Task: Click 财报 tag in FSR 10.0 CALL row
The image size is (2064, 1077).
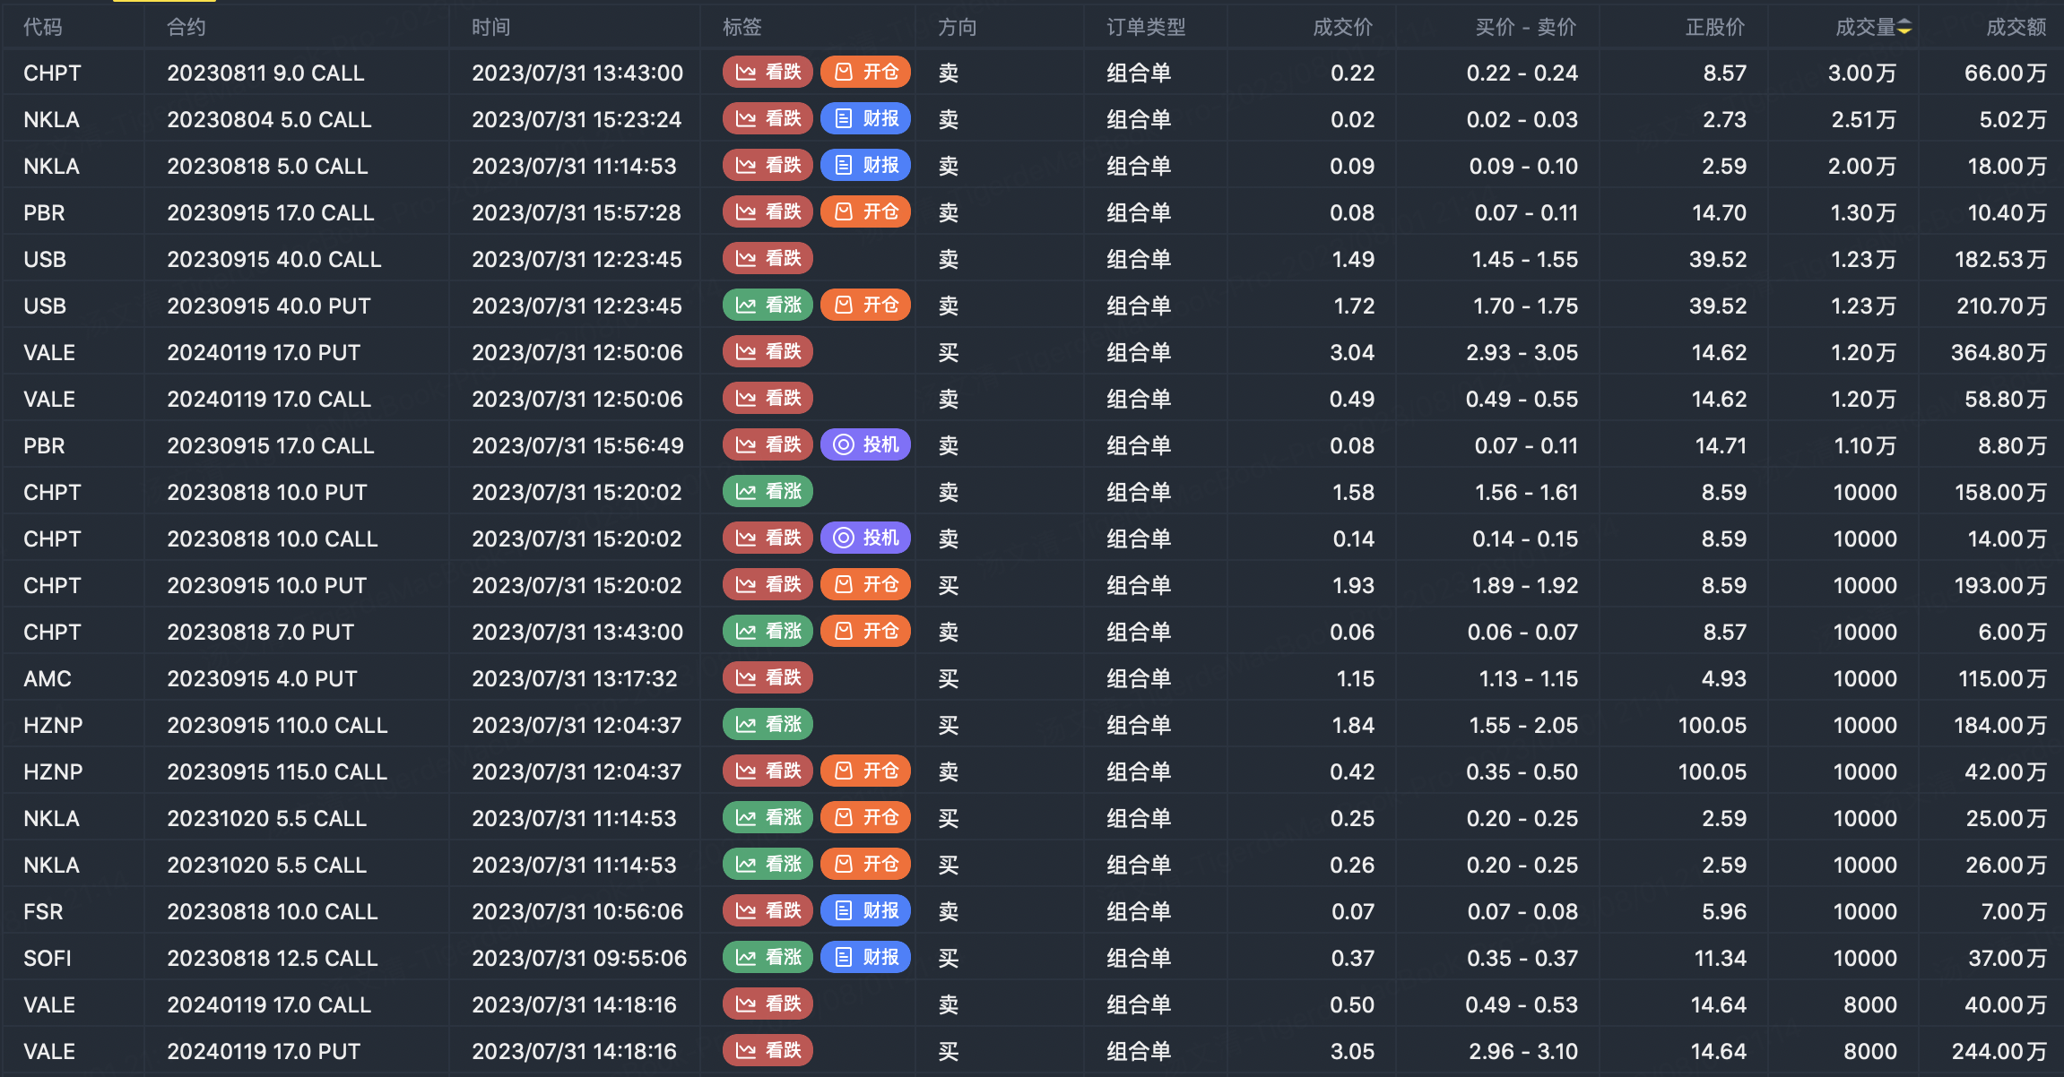Action: pyautogui.click(x=865, y=911)
